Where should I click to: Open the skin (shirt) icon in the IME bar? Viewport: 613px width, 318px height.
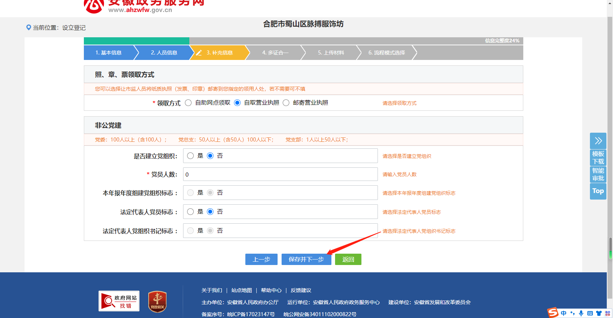pos(599,313)
